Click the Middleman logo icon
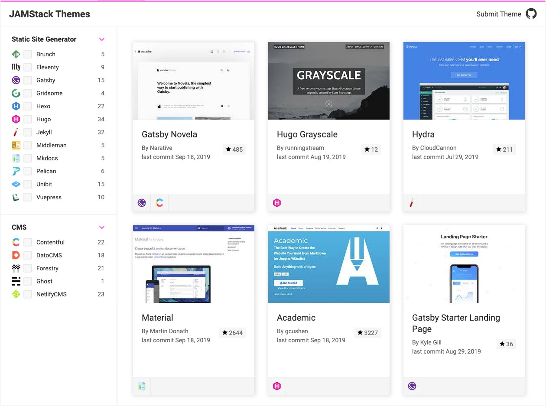This screenshot has width=546, height=406. tap(16, 145)
